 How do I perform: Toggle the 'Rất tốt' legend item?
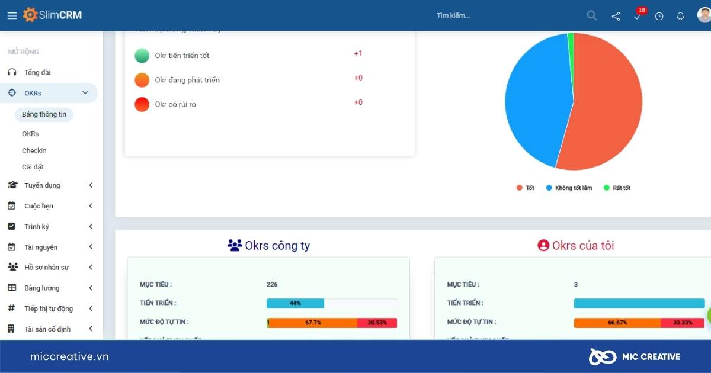[x=617, y=188]
